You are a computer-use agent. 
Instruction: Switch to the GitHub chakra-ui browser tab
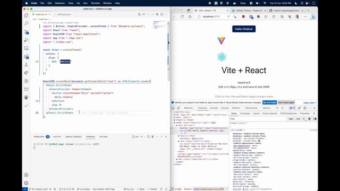click(286, 11)
